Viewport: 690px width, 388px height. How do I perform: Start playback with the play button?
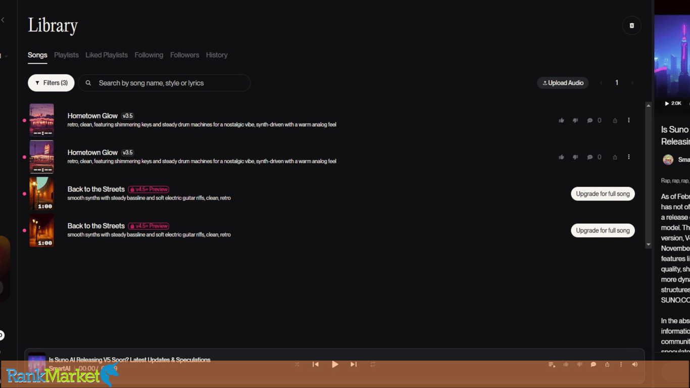(335, 364)
